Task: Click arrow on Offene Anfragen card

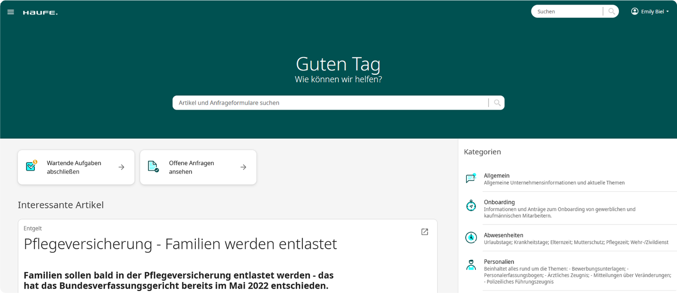Action: pyautogui.click(x=243, y=167)
